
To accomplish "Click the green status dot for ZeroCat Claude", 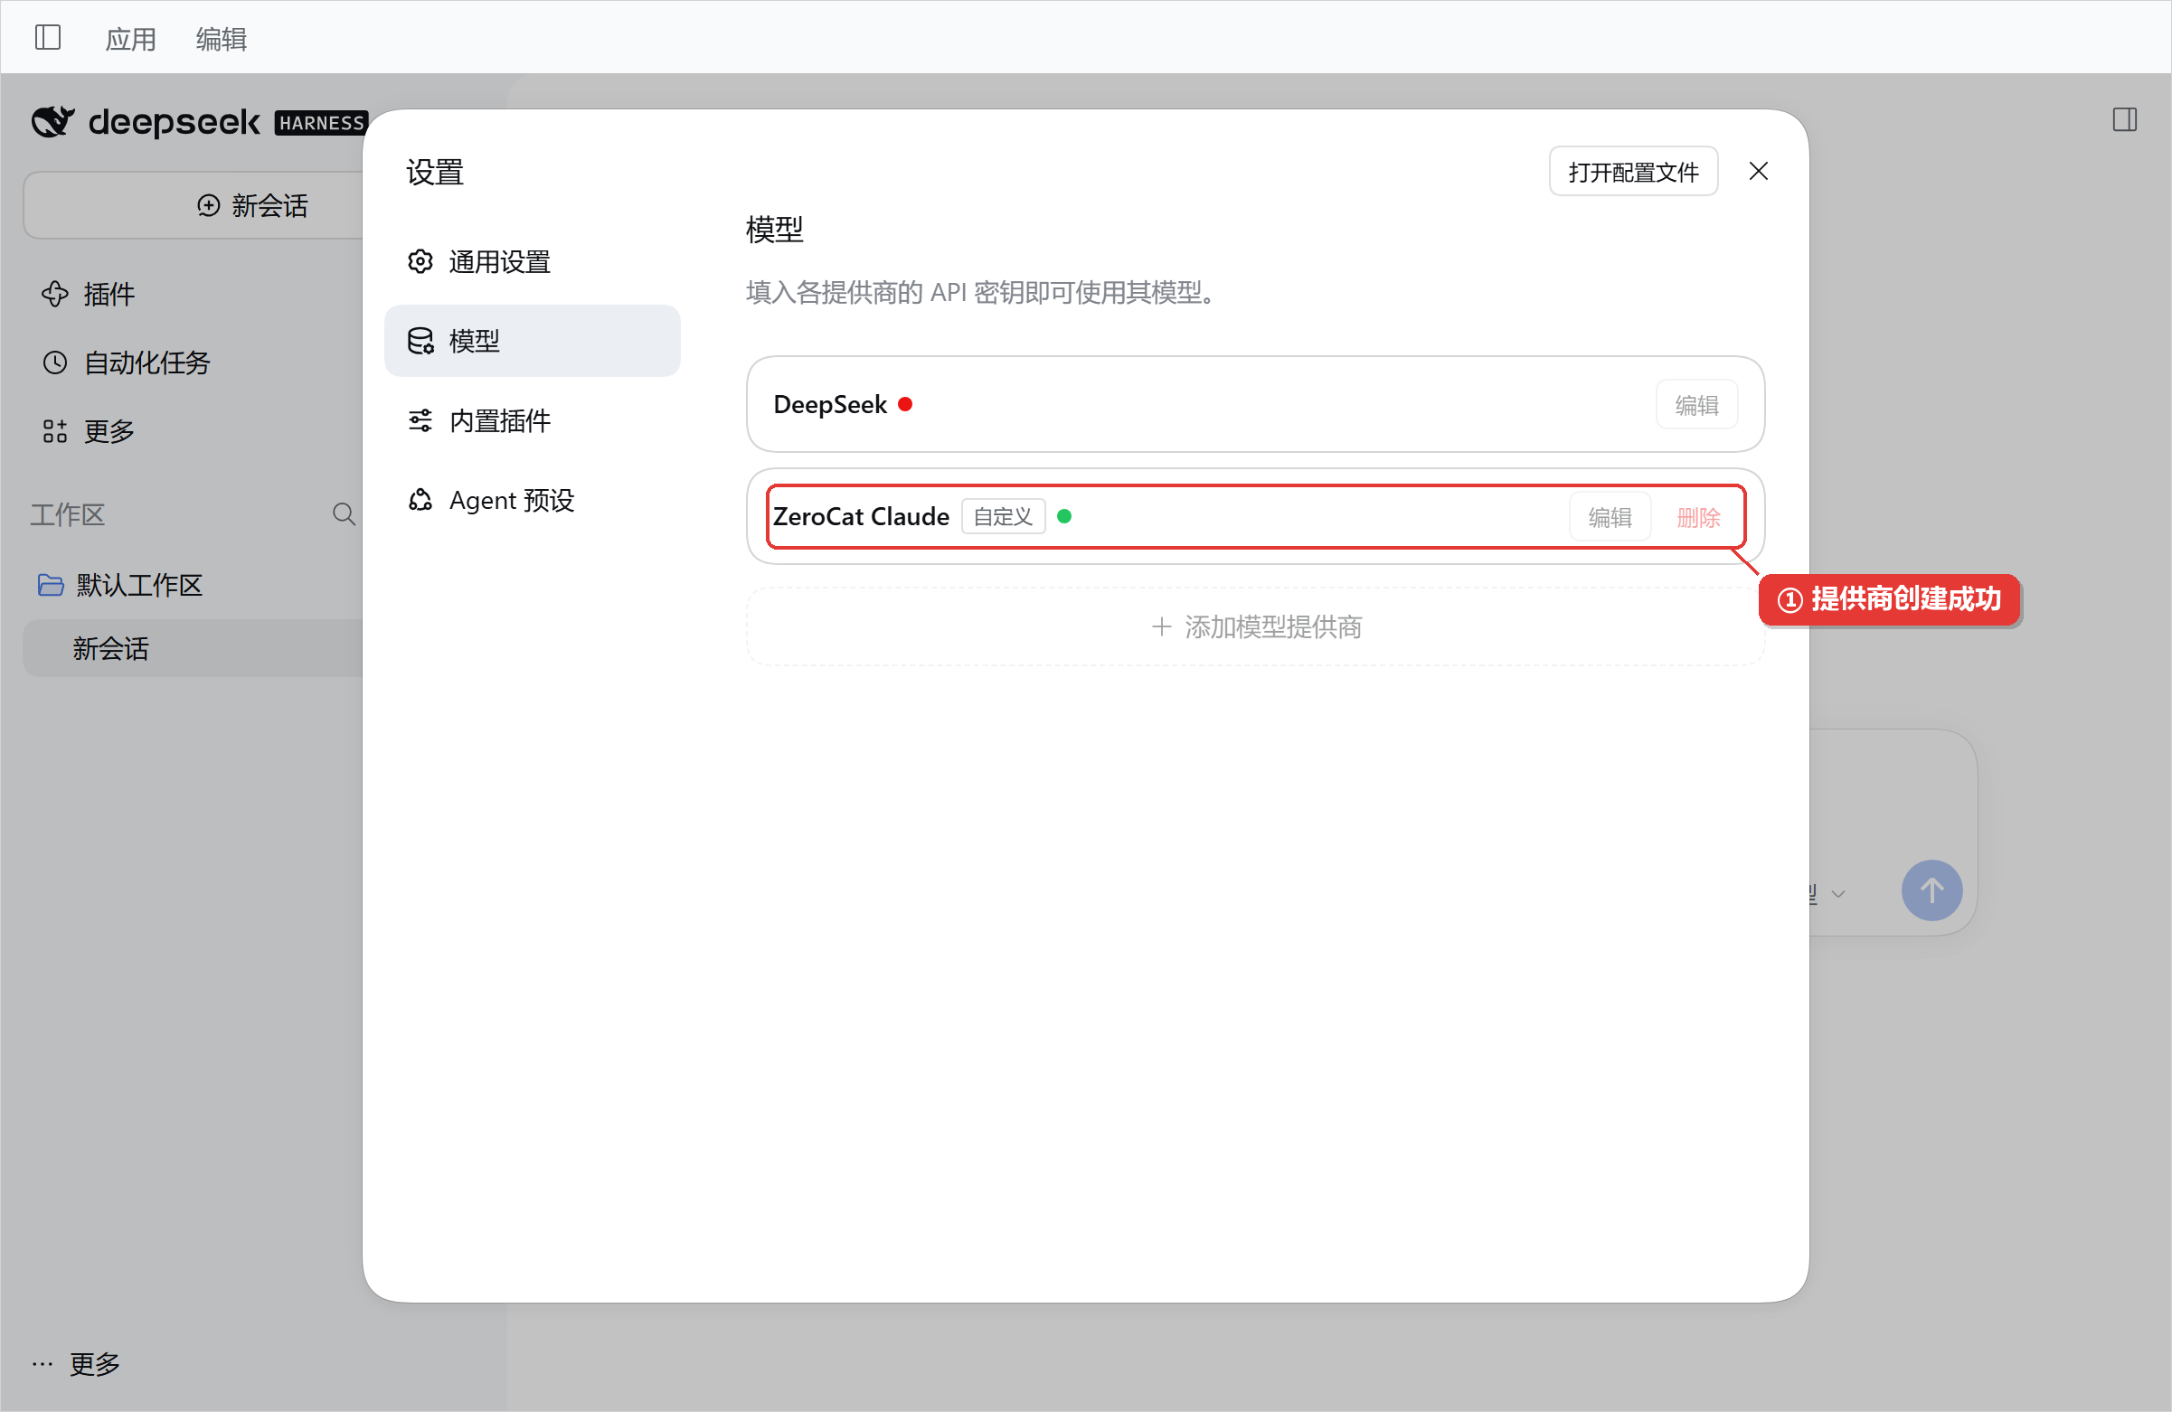I will click(x=1063, y=516).
